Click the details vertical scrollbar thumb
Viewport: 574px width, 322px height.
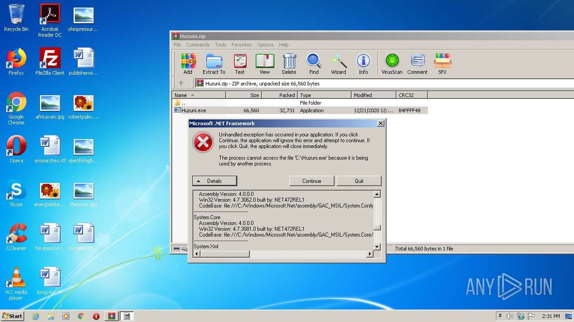click(377, 227)
